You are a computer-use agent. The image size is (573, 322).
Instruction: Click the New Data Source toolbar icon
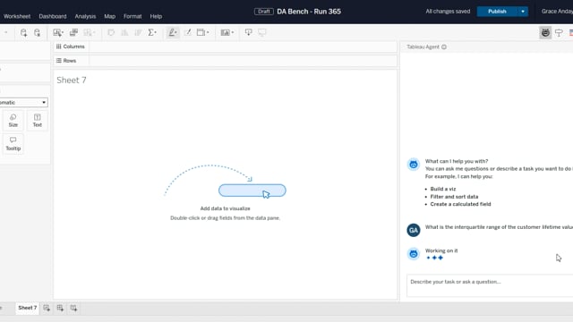pyautogui.click(x=24, y=32)
